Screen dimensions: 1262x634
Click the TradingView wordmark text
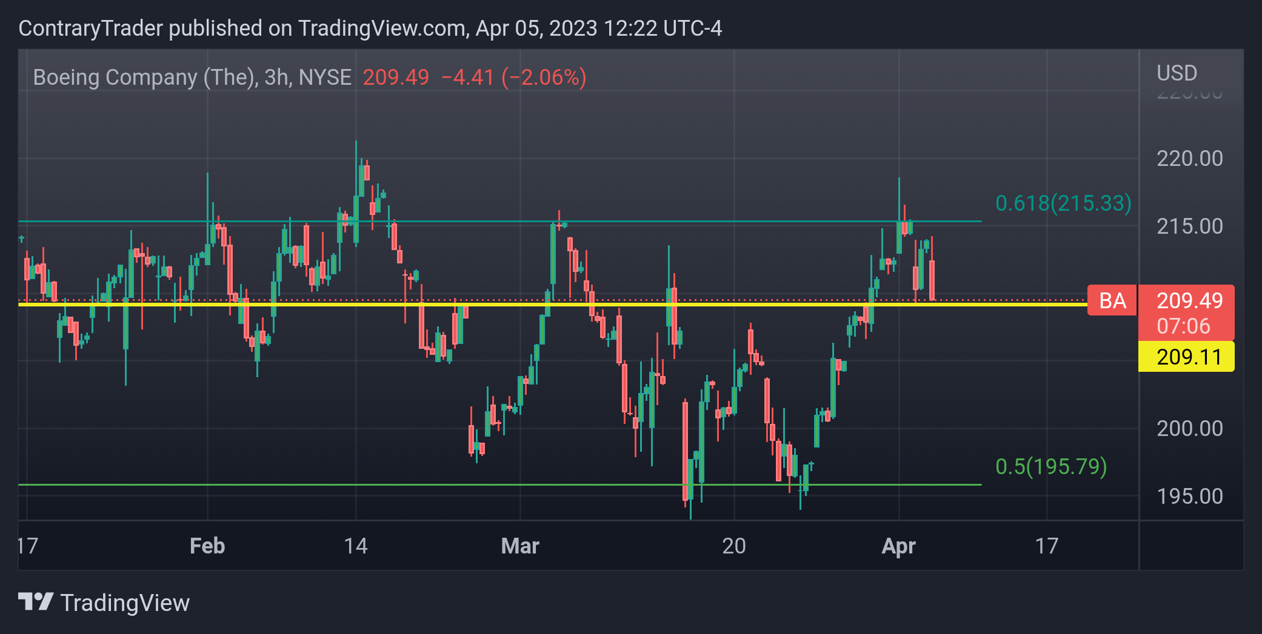(x=125, y=603)
